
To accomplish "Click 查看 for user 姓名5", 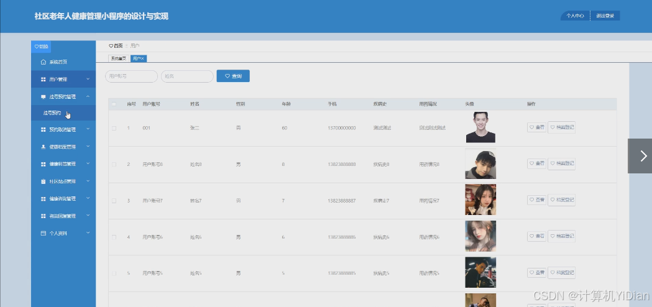I will coord(536,273).
